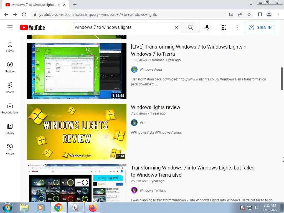284x213 pixels.
Task: Click the Windows Aqua channel avatar
Action: click(134, 70)
